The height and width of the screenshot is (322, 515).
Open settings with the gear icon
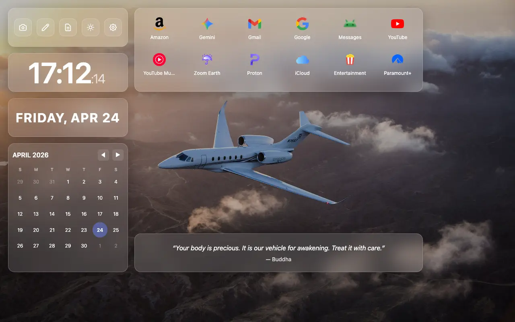(x=113, y=27)
